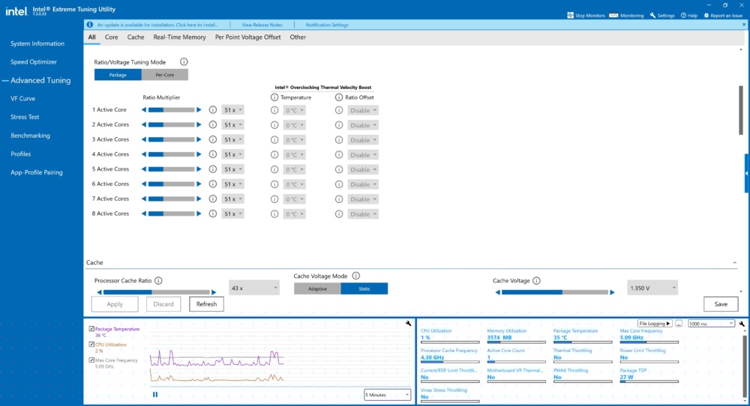750x406 pixels.
Task: Pause the monitoring graph
Action: click(155, 395)
